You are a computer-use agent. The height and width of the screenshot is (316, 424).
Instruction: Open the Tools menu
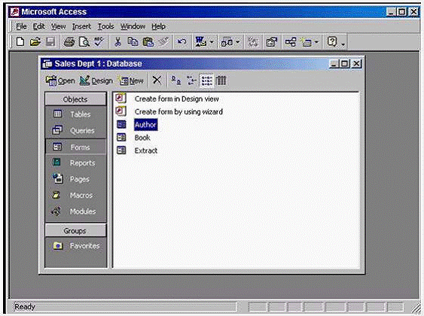coord(105,26)
